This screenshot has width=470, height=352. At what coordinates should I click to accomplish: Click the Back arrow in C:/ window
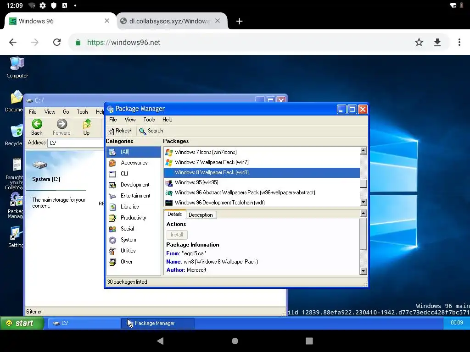pos(37,124)
